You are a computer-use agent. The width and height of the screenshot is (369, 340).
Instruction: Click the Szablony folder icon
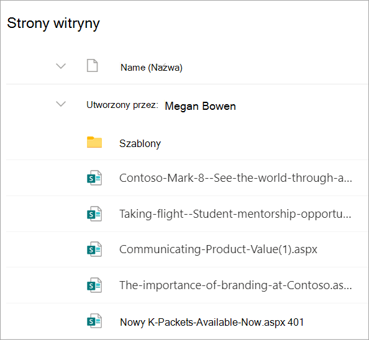click(94, 142)
